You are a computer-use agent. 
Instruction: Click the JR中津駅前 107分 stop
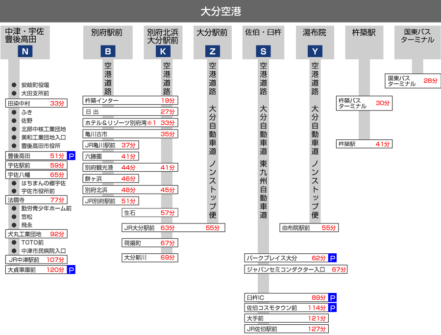36,260
